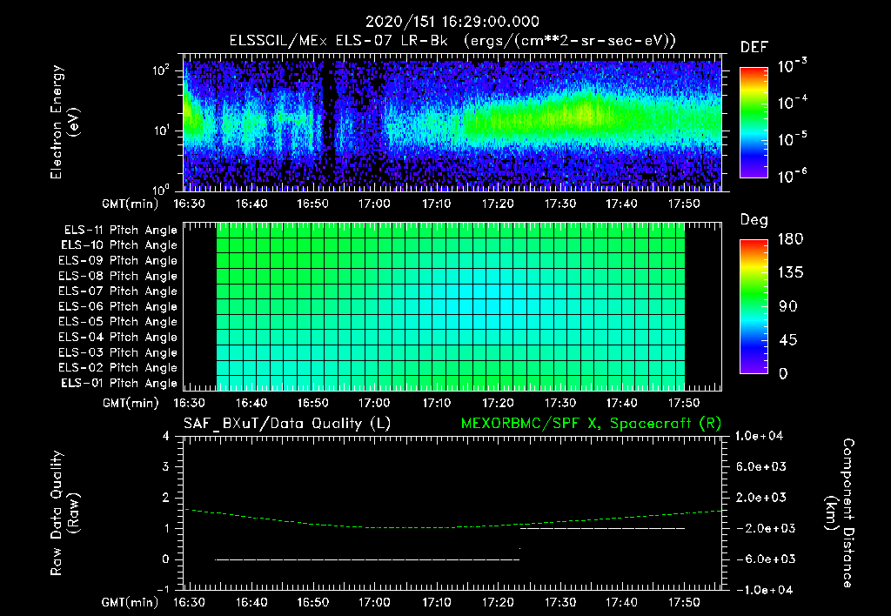Click the 10^-4 DEF colorbar value

[x=792, y=103]
